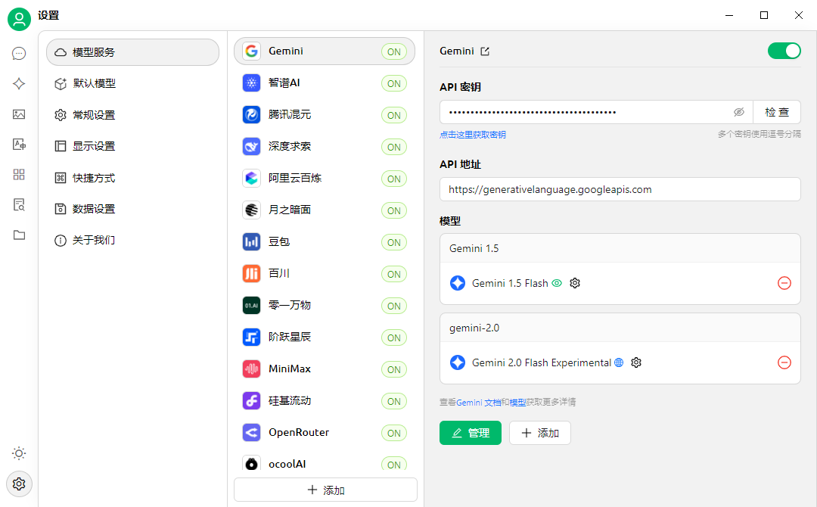Open the user avatar profile

[x=19, y=19]
